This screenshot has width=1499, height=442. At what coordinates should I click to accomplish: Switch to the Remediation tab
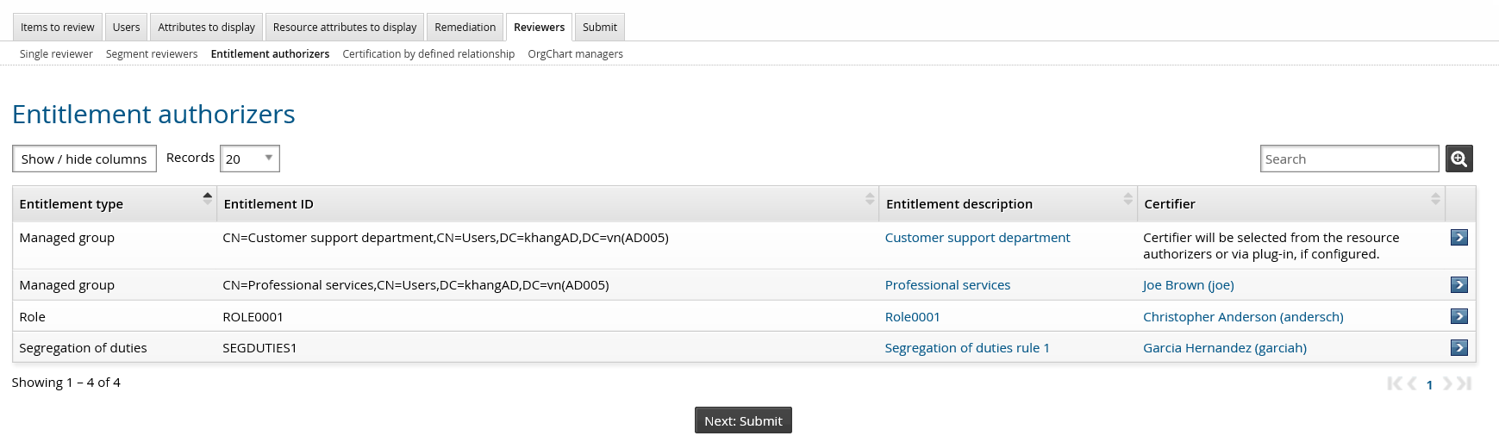465,28
